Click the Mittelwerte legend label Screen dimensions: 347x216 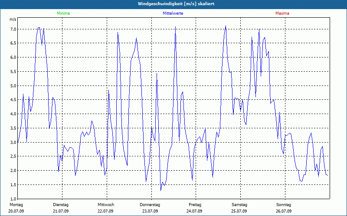click(x=173, y=13)
